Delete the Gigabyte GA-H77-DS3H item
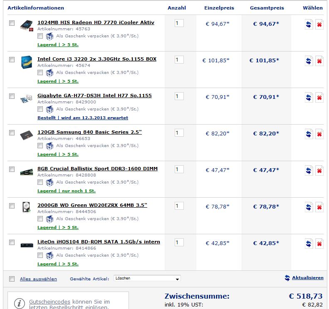 pyautogui.click(x=319, y=98)
